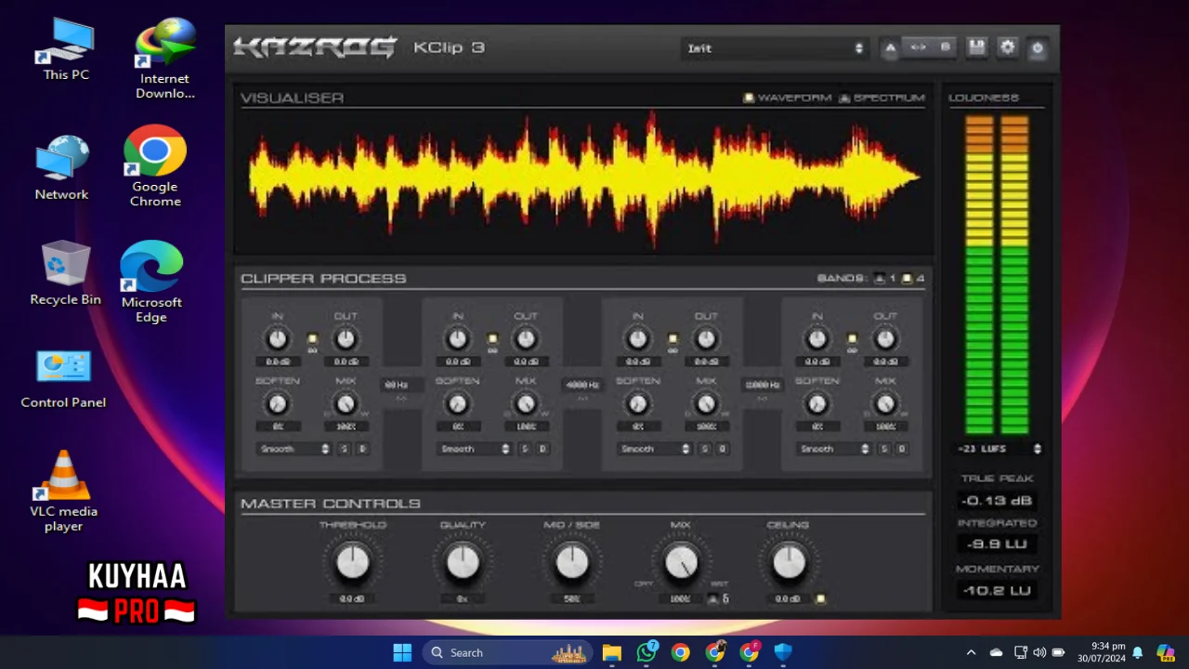Image resolution: width=1189 pixels, height=669 pixels.
Task: Show hidden system tray icons
Action: click(971, 652)
